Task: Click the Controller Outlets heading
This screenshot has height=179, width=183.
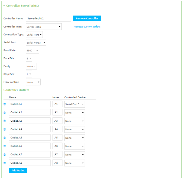Action: (x=16, y=90)
